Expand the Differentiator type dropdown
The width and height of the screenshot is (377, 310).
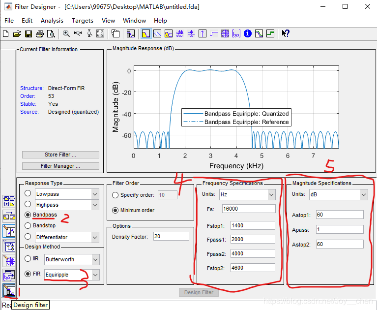pos(95,237)
